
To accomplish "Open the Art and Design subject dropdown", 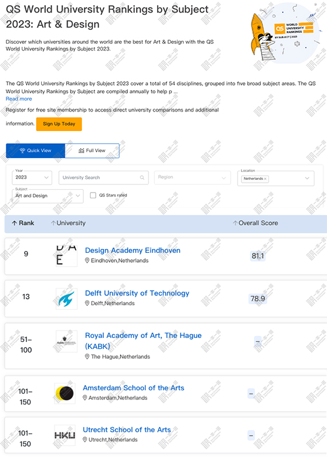I will (x=48, y=196).
